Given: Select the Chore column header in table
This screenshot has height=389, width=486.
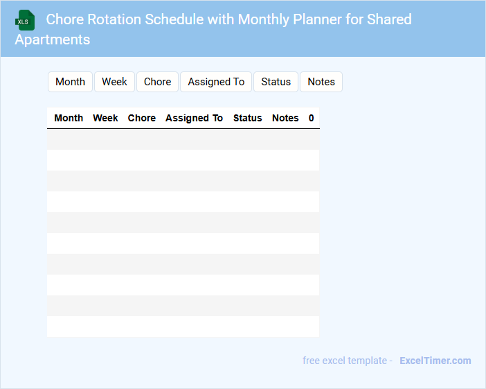Looking at the screenshot, I should click(142, 118).
